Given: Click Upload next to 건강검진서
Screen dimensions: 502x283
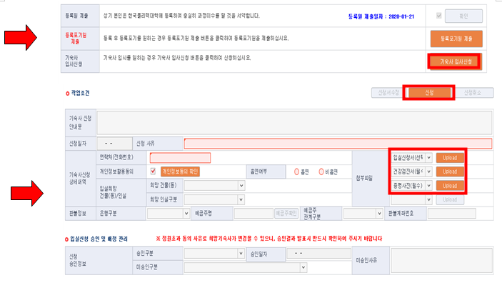Looking at the screenshot, I should tap(450, 172).
